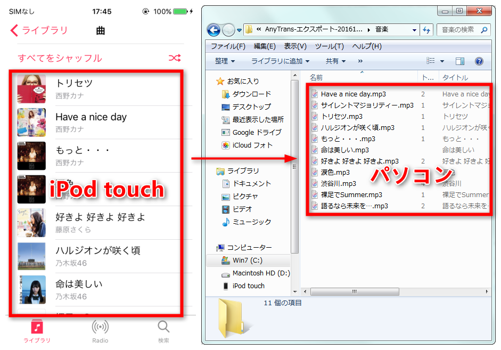Toggle the preview pane icon

click(460, 61)
